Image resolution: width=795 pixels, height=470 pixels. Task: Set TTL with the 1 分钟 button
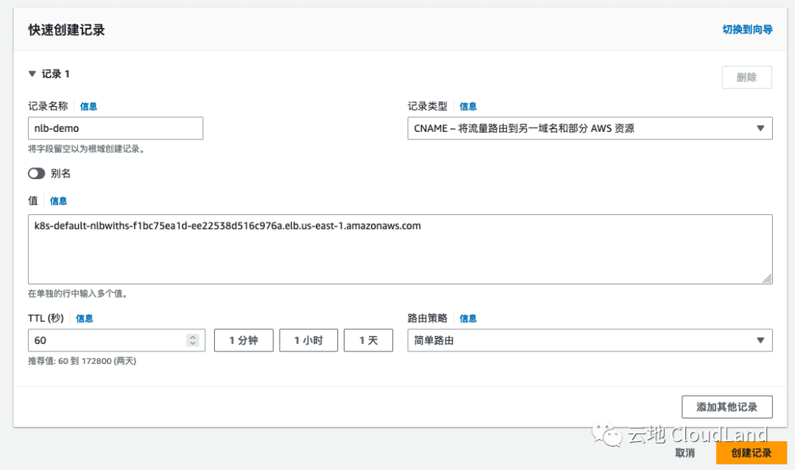[244, 340]
